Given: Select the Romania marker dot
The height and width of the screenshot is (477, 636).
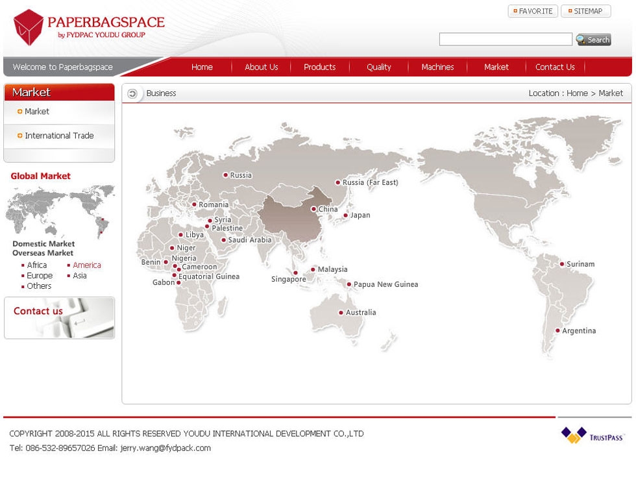Looking at the screenshot, I should (194, 204).
